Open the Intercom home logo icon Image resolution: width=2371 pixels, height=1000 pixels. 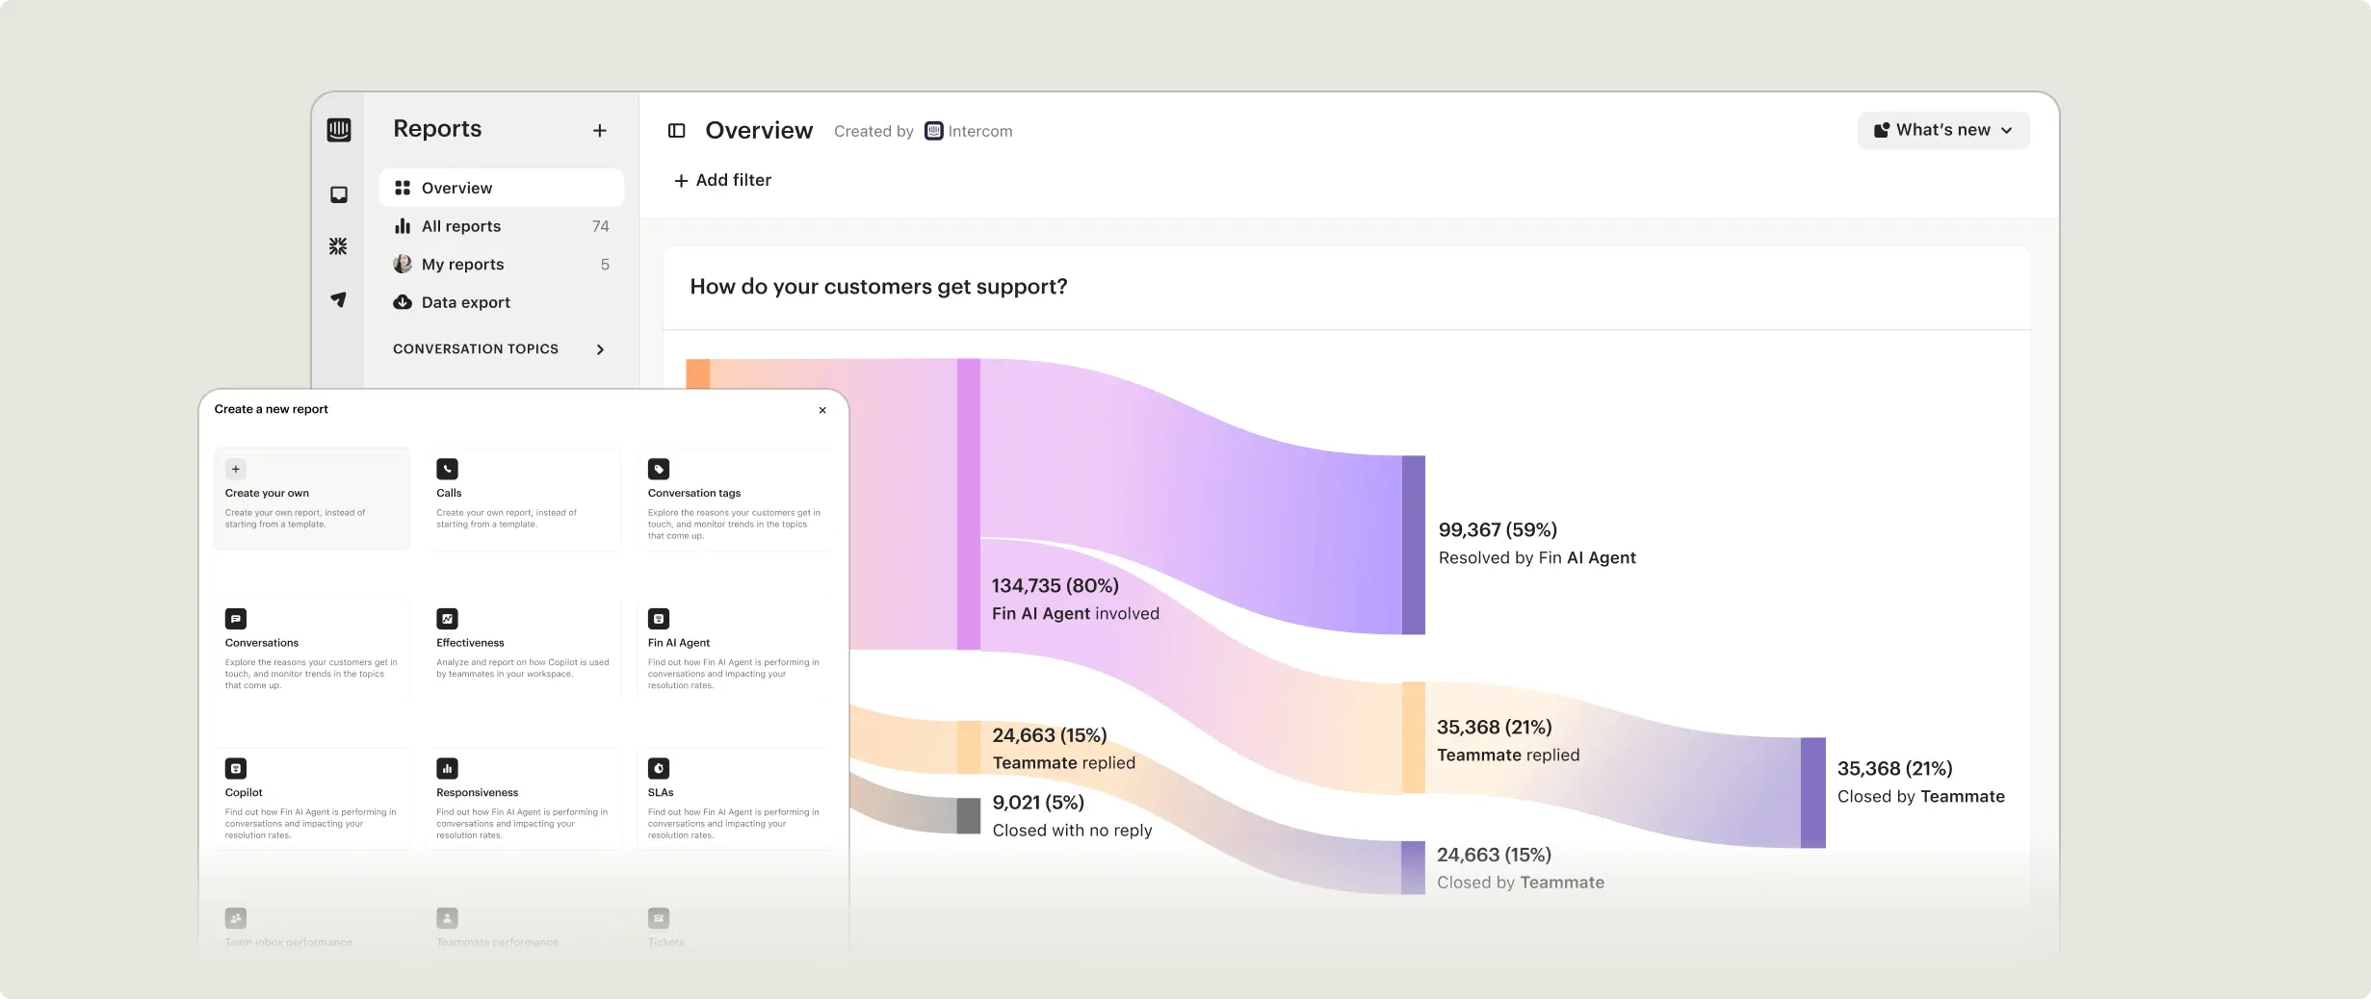339,129
